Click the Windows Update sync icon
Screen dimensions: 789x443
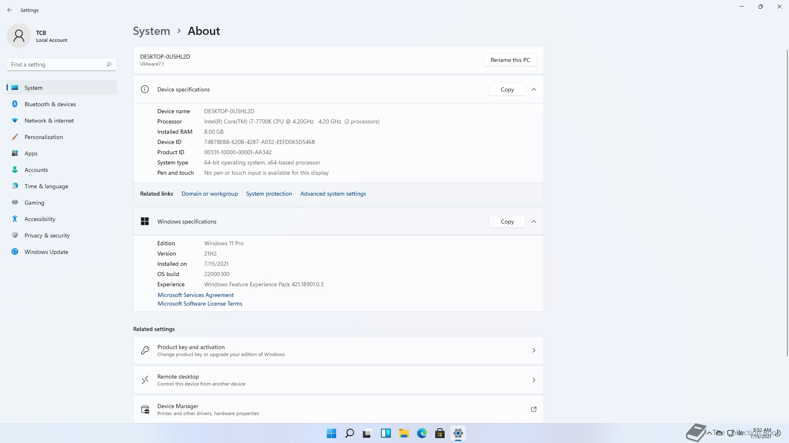[15, 252]
